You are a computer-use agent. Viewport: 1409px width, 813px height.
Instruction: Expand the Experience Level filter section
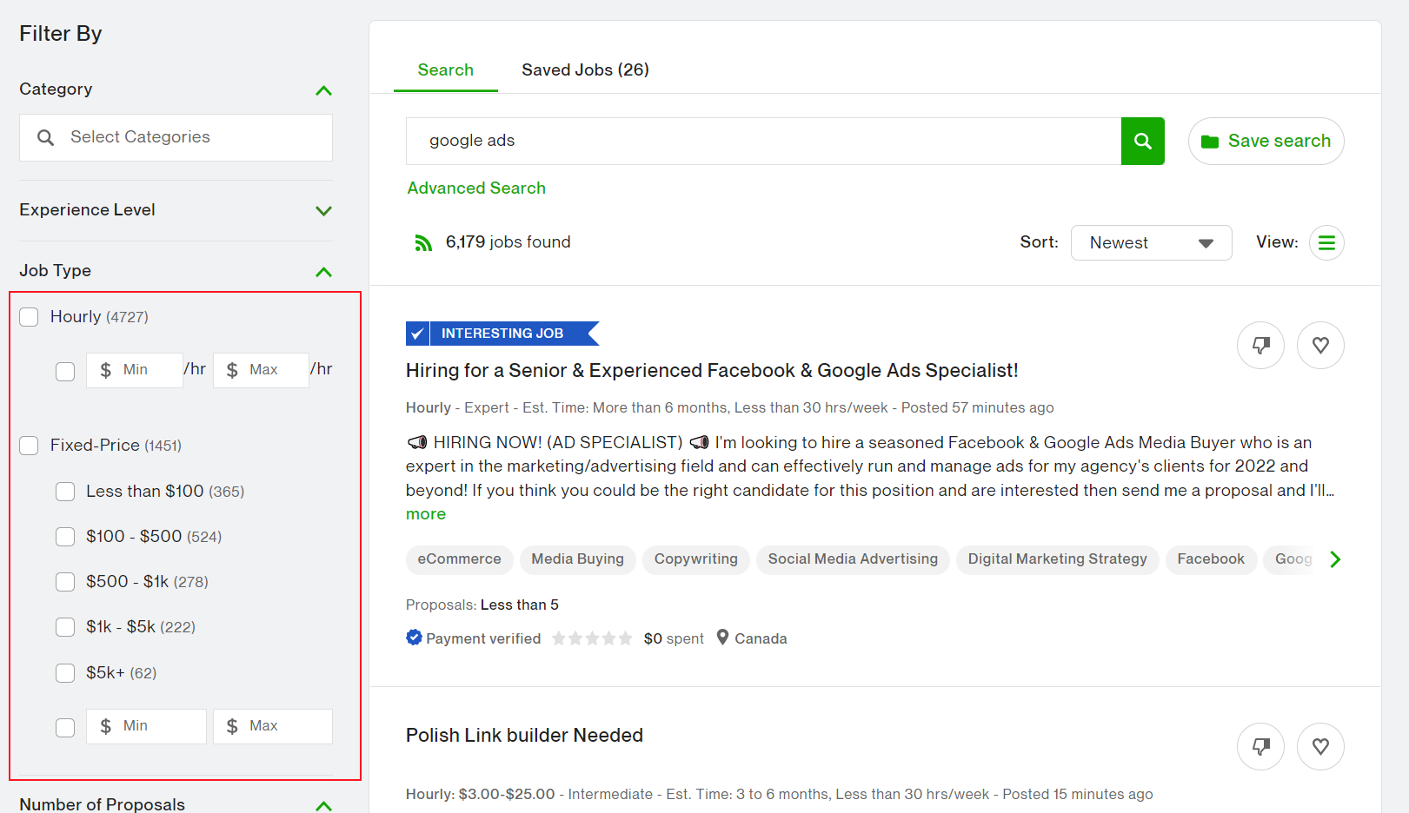point(323,210)
